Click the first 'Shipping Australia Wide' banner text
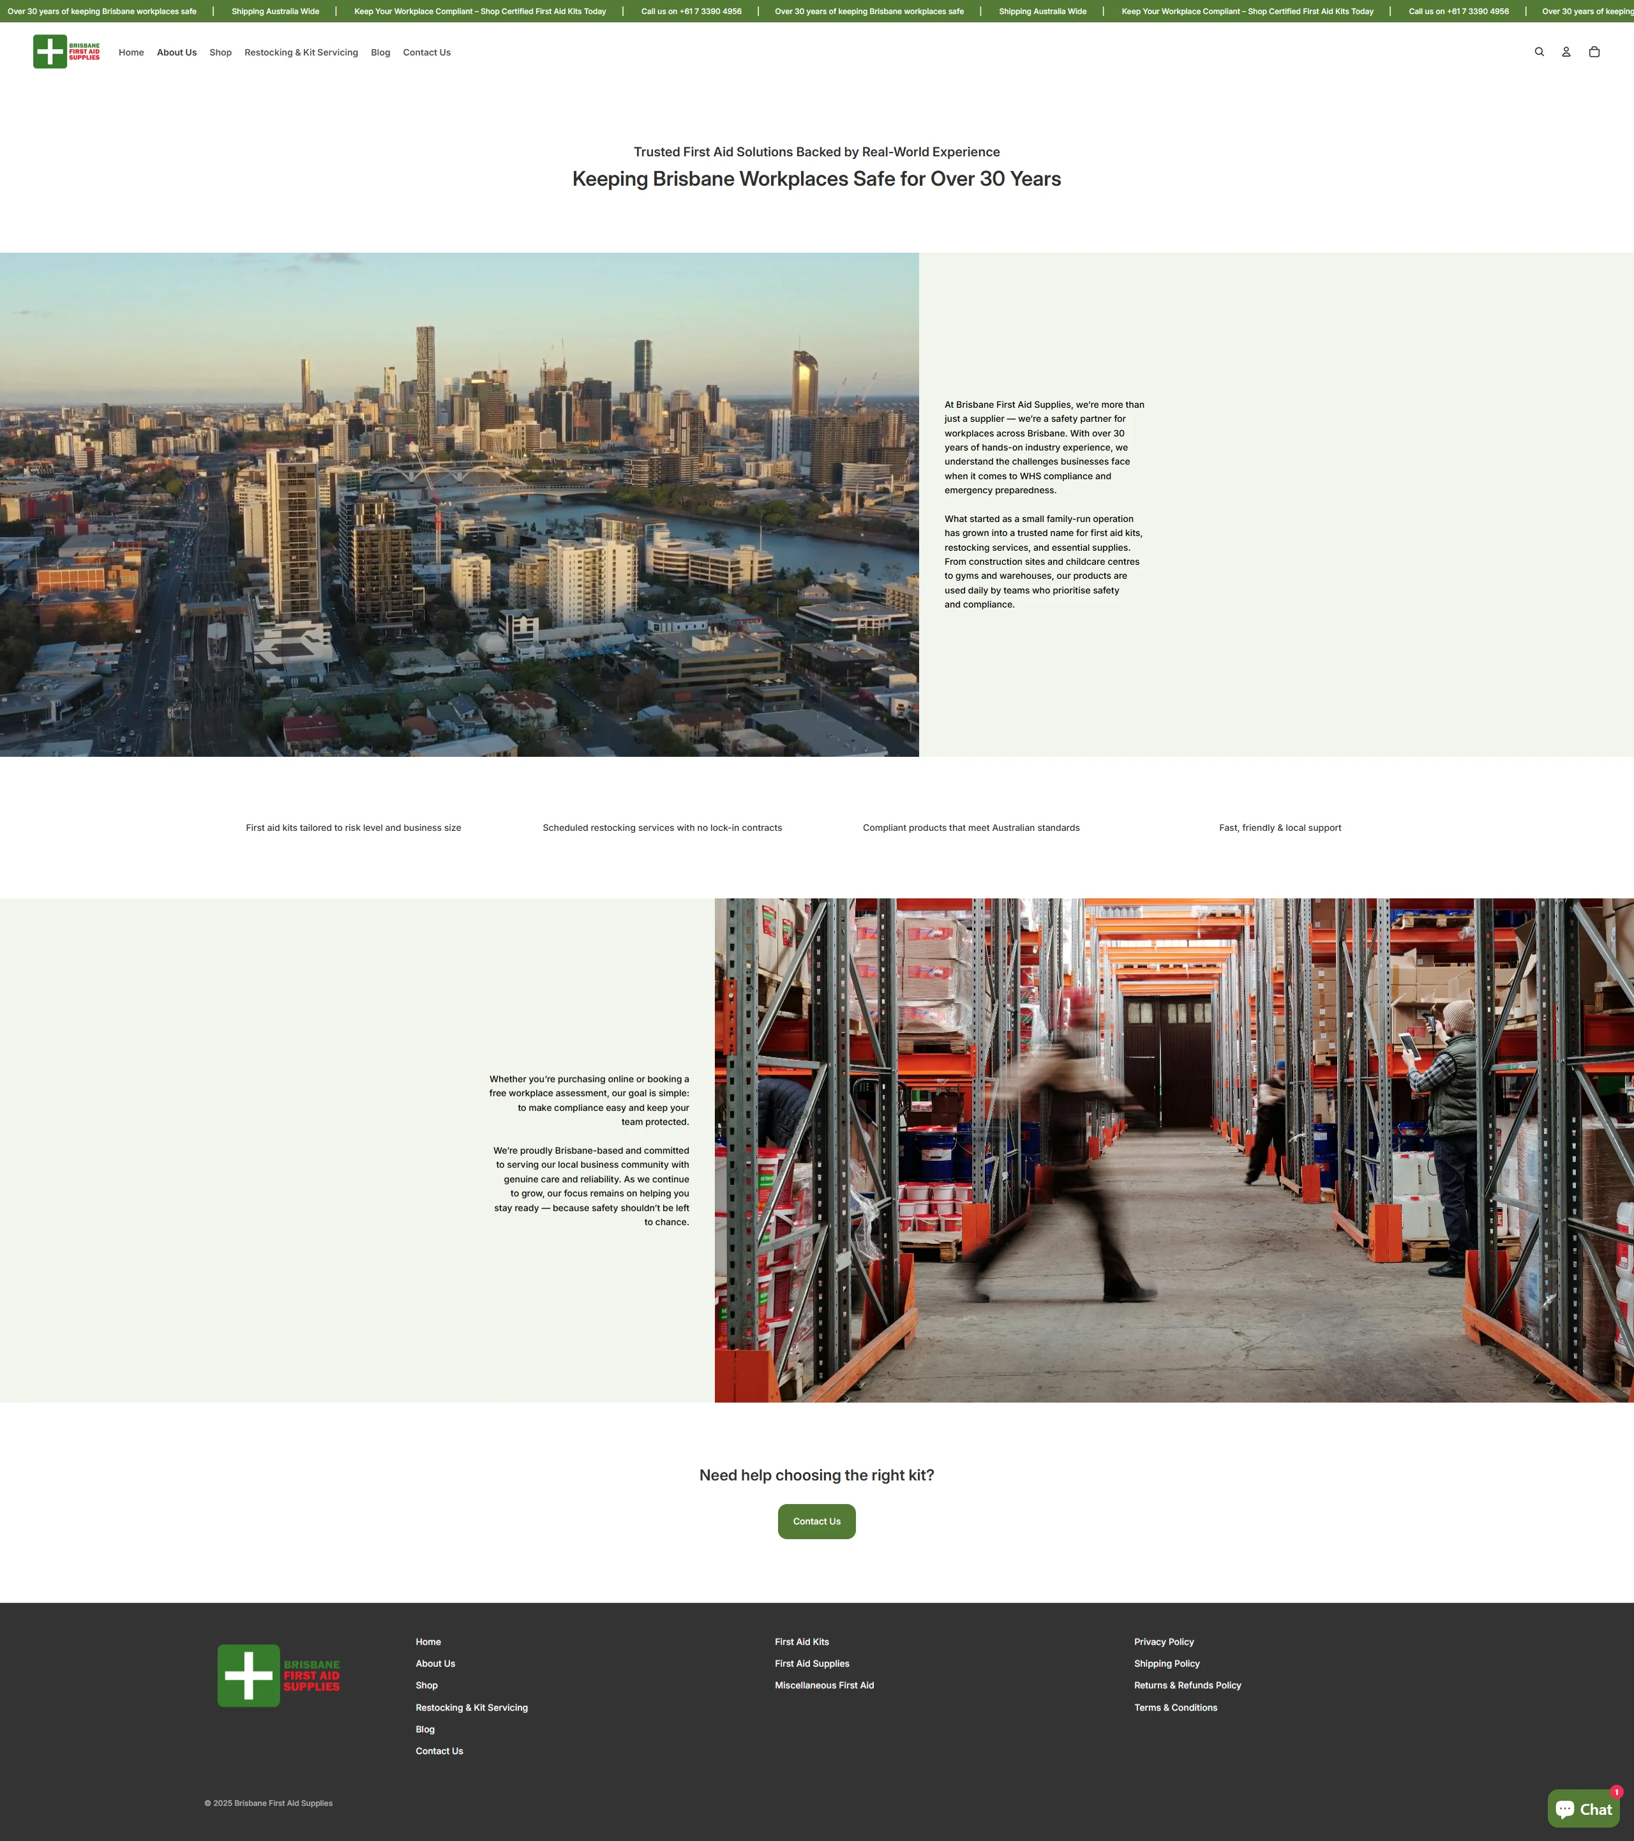The image size is (1634, 1841). (x=274, y=11)
